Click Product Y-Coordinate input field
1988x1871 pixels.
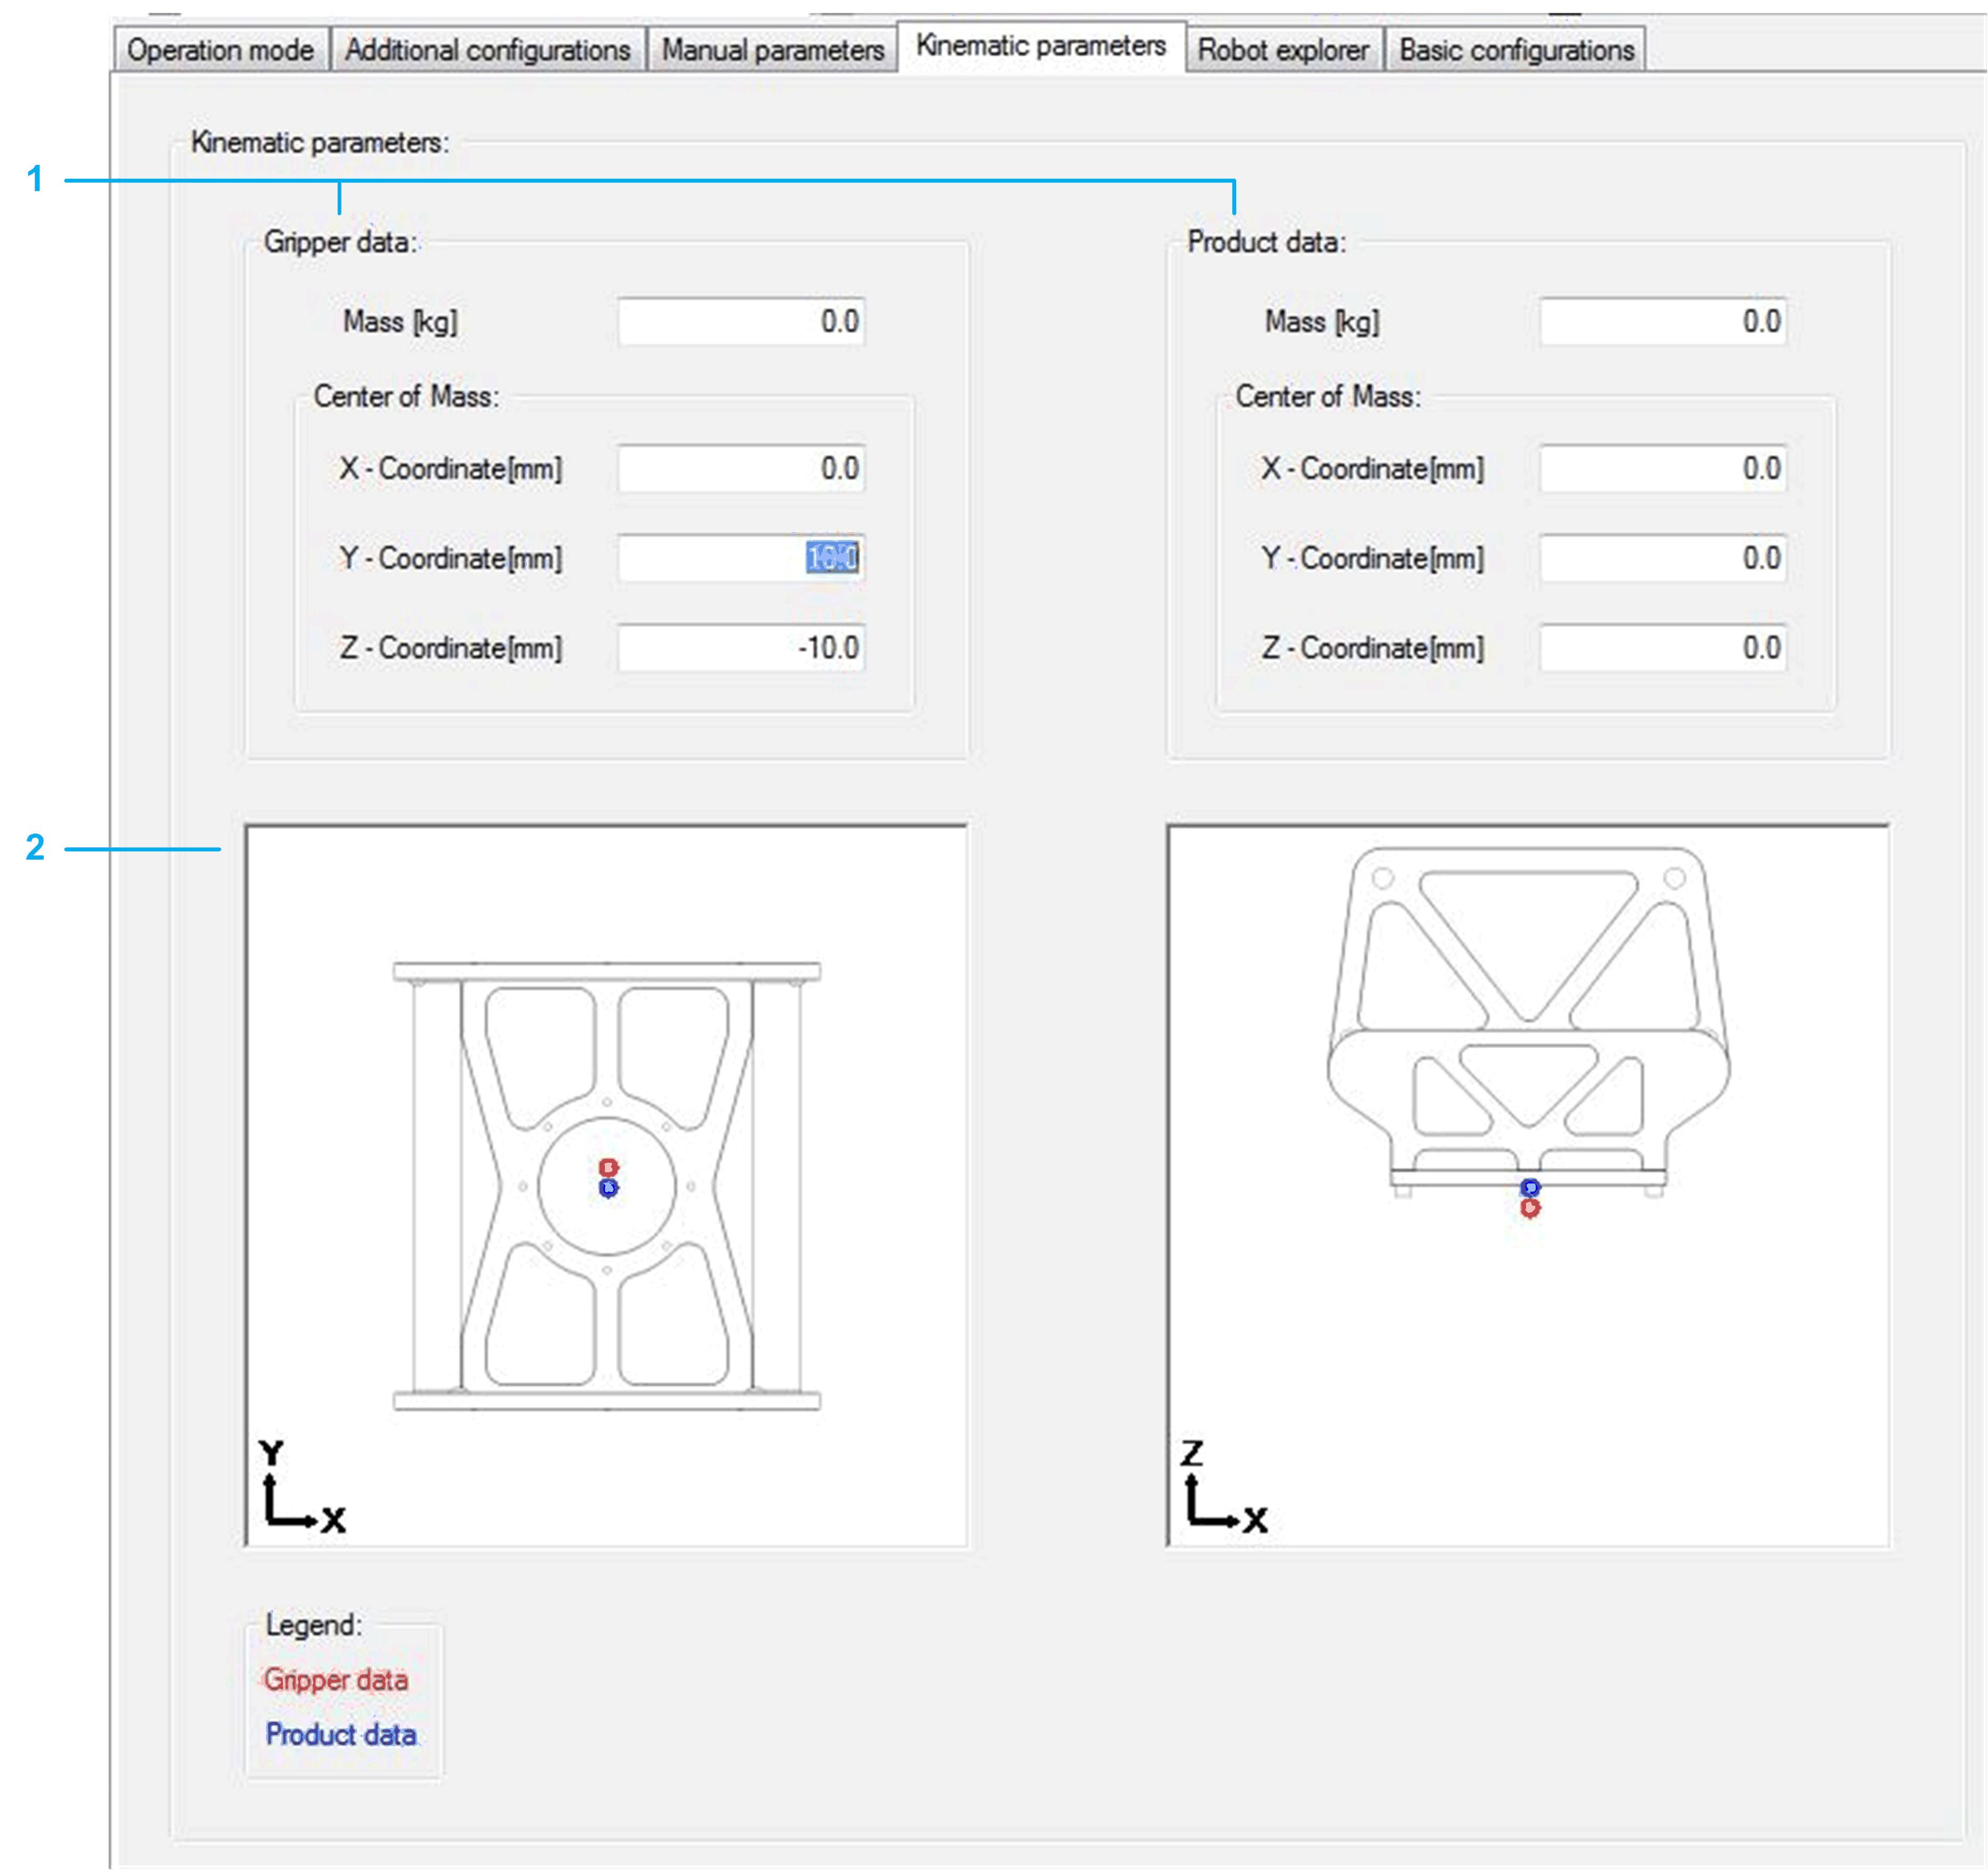point(1662,558)
